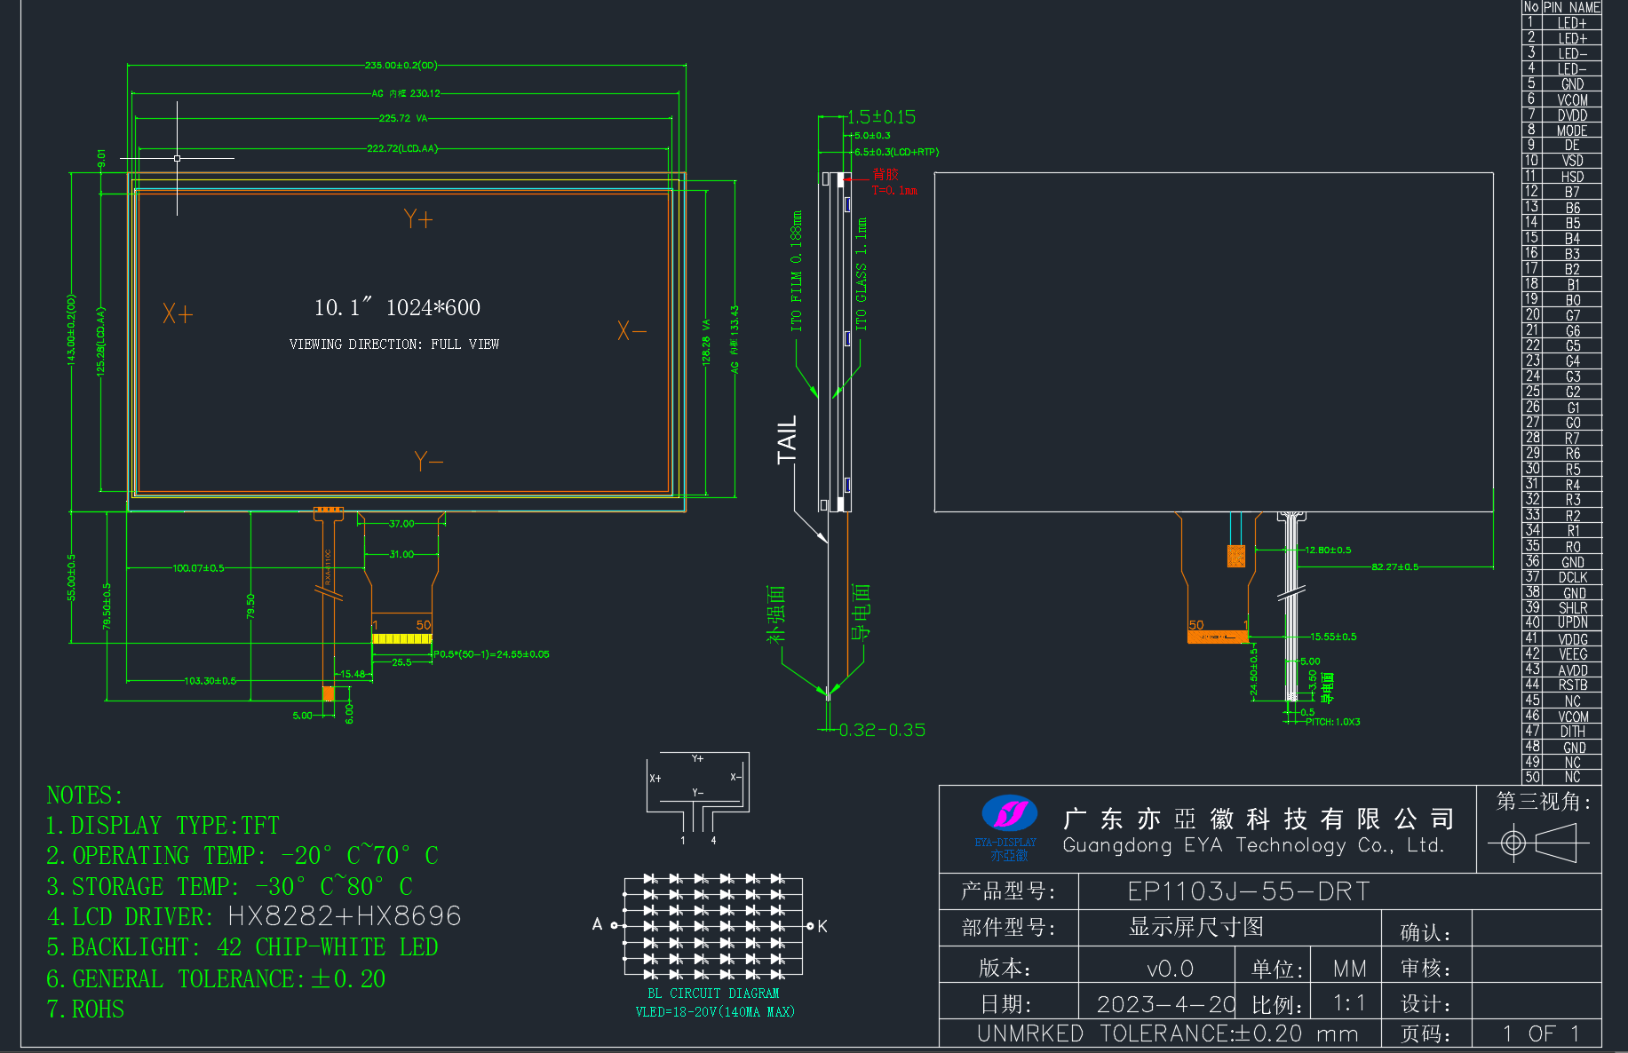Click the LCD DRIVER HX8282+HX8696 note
This screenshot has height=1053, width=1628.
coord(254,916)
